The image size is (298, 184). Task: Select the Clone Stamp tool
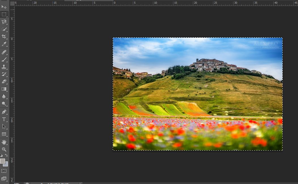[4, 67]
